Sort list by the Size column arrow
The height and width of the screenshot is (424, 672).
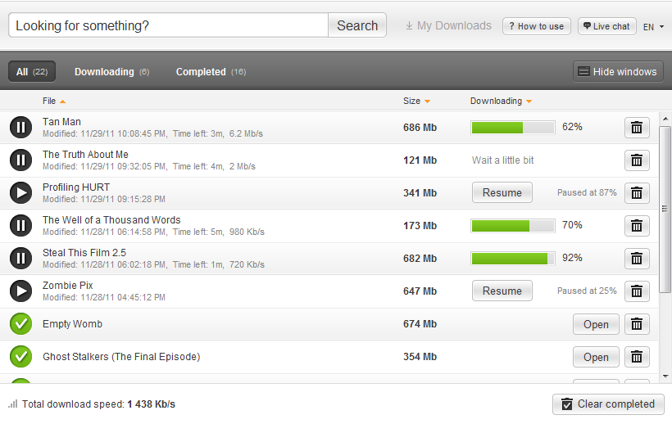pyautogui.click(x=427, y=101)
